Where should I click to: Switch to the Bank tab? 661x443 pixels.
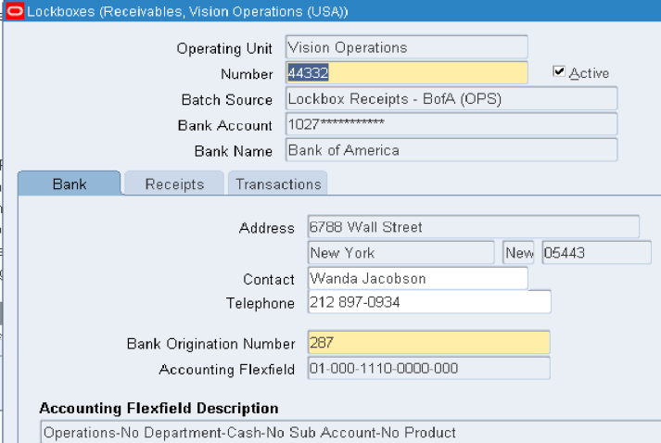pyautogui.click(x=70, y=184)
